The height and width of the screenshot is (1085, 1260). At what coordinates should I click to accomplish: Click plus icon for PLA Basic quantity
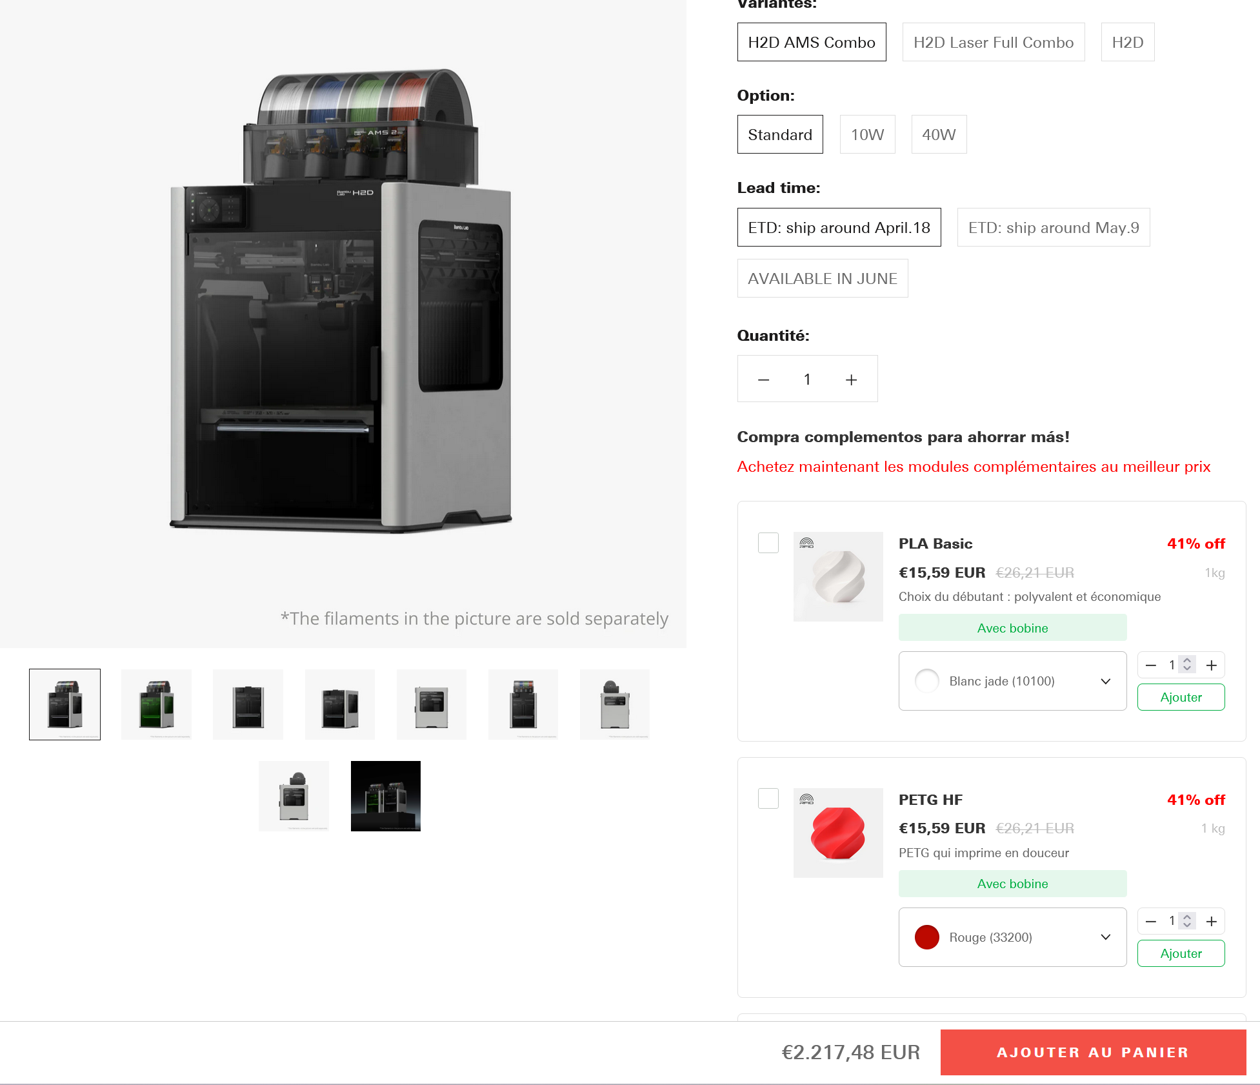(x=1212, y=665)
